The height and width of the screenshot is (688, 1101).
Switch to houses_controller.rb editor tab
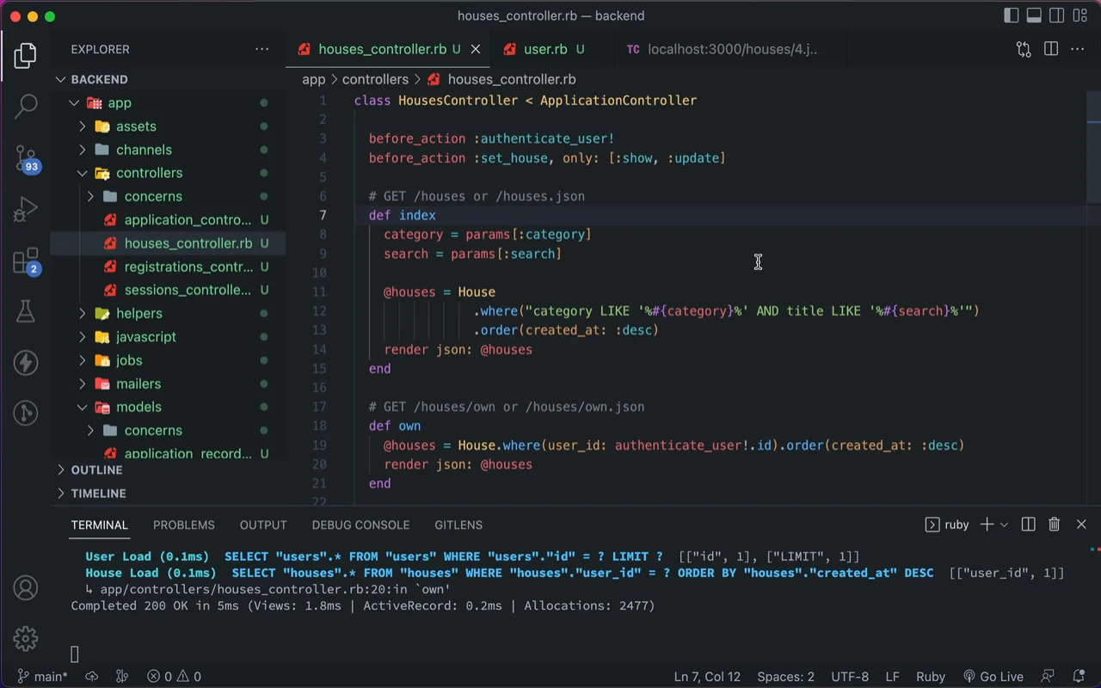(x=389, y=49)
